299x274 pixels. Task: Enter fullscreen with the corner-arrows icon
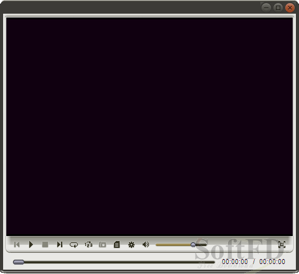click(282, 244)
